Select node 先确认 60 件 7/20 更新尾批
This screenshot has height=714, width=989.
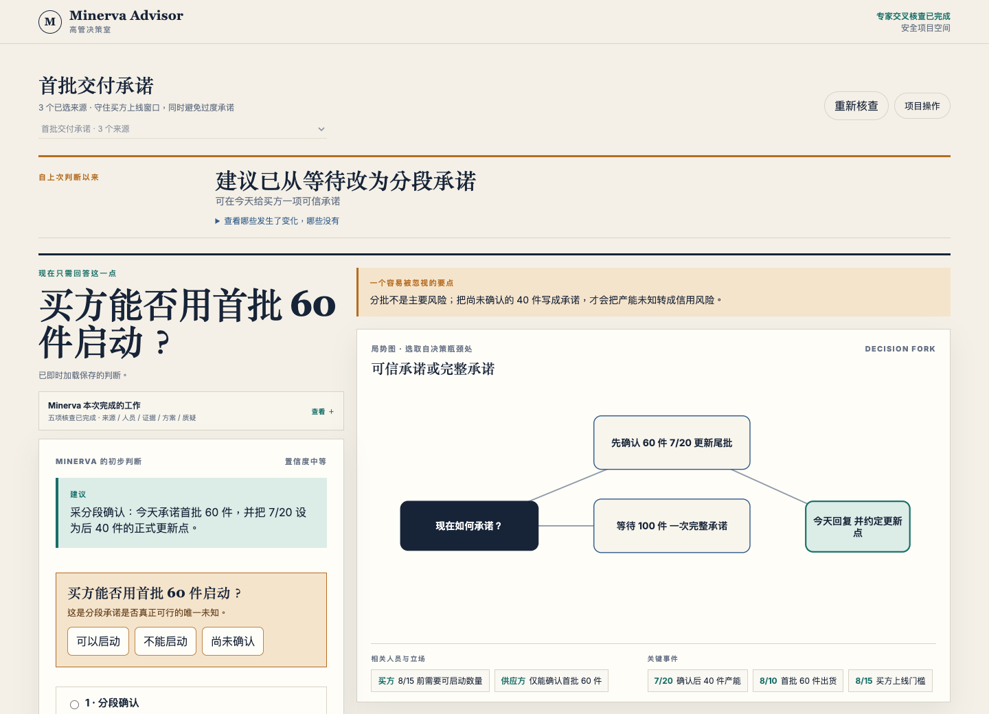click(672, 443)
